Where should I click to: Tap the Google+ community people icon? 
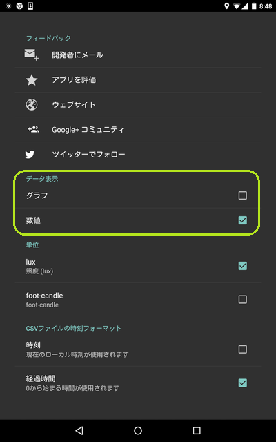(33, 130)
